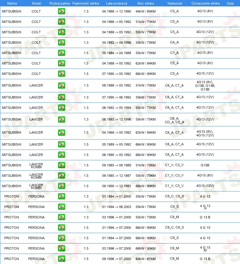Click the Rodzaj paliwa column header
This screenshot has width=240, height=264.
pos(60,3)
